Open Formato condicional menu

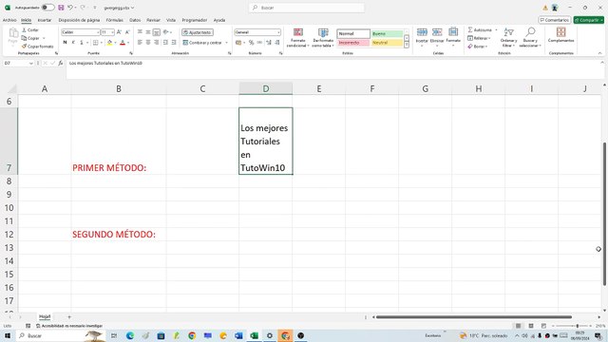pos(297,38)
